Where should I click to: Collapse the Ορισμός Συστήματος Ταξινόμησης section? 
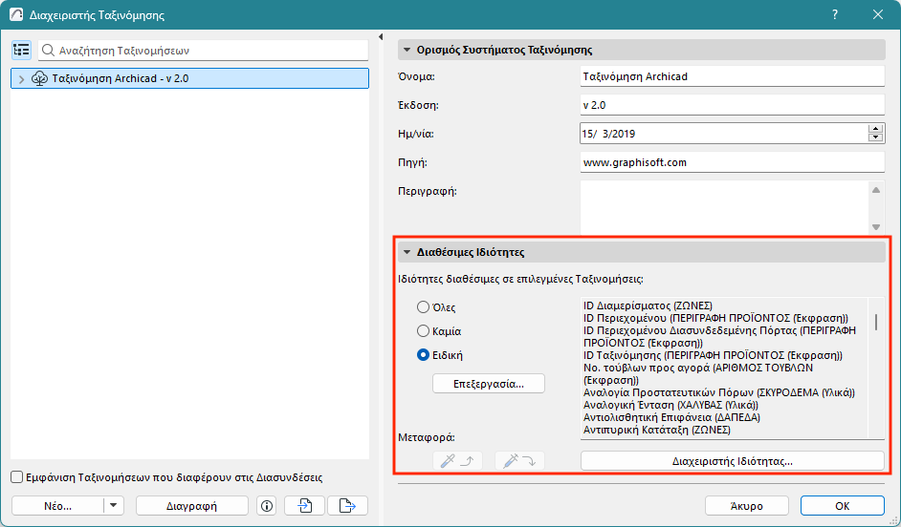[407, 50]
